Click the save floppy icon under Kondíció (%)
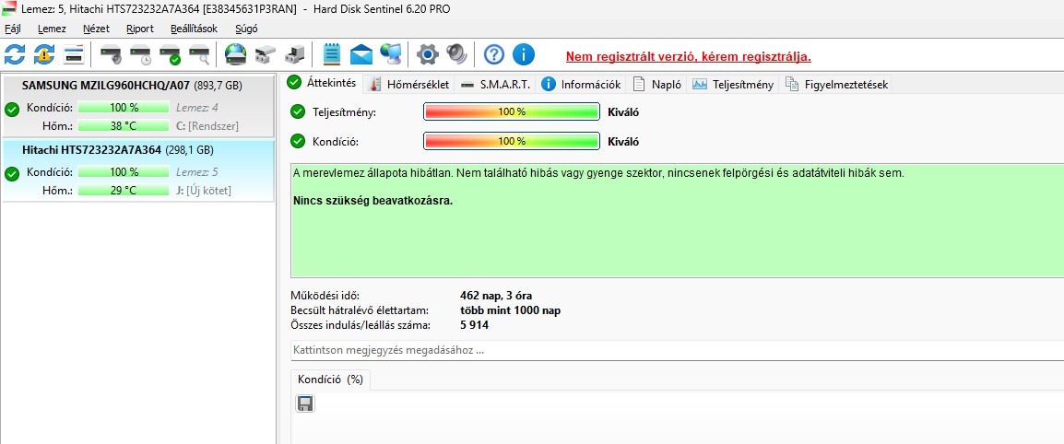Screen dimensions: 1064x444 click(305, 404)
